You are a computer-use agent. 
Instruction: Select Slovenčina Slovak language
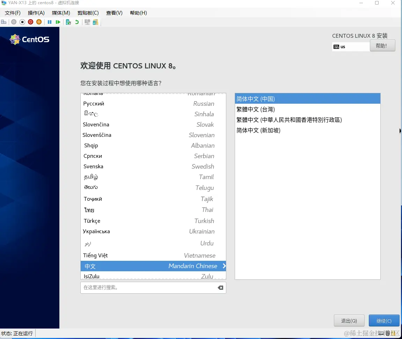(x=153, y=125)
